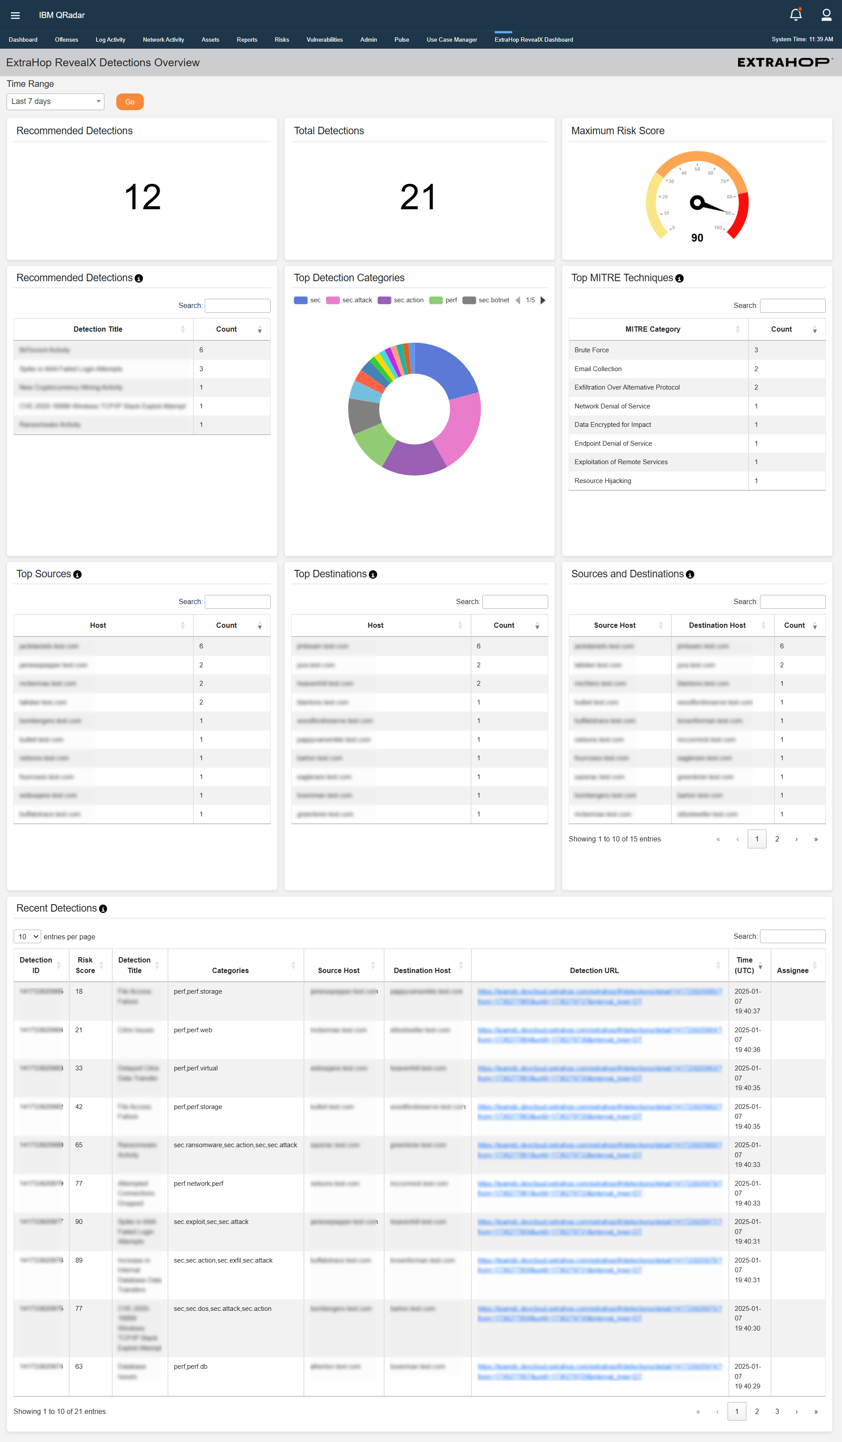Viewport: 842px width, 1442px height.
Task: Show info icon next to Top Sources
Action: [77, 575]
